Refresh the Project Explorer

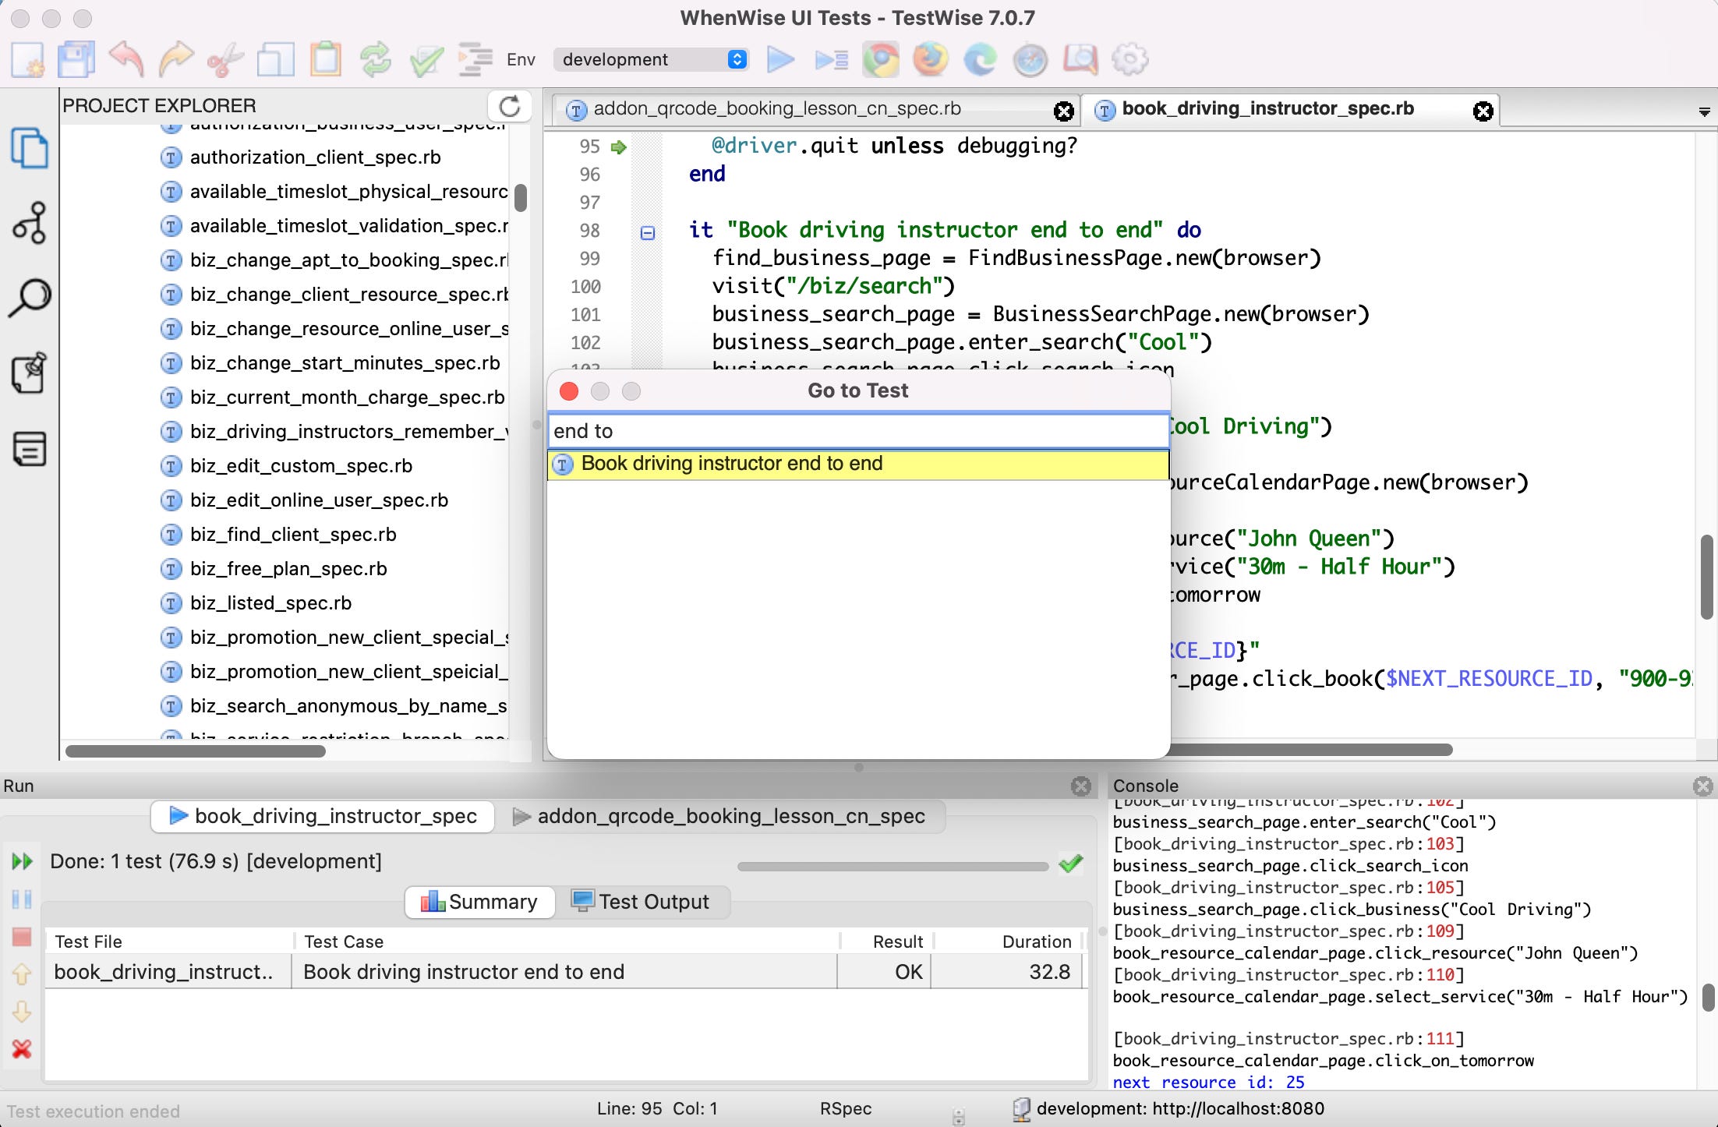(510, 106)
